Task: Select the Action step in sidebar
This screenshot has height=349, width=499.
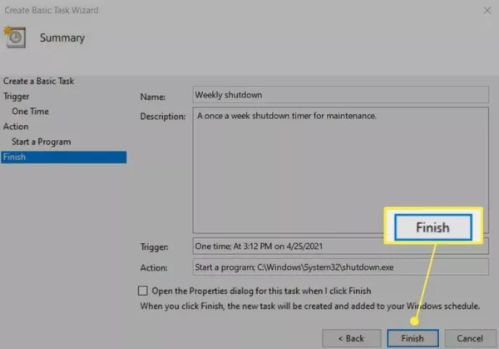Action: tap(16, 127)
